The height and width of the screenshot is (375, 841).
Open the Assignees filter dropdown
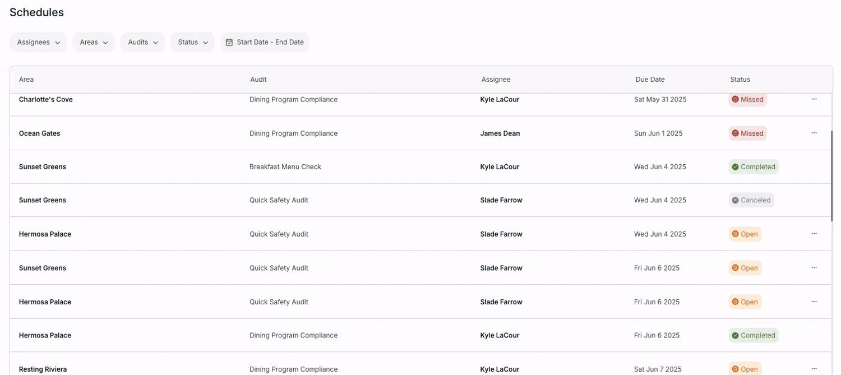(38, 42)
